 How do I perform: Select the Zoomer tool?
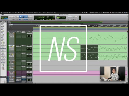tap(17, 17)
